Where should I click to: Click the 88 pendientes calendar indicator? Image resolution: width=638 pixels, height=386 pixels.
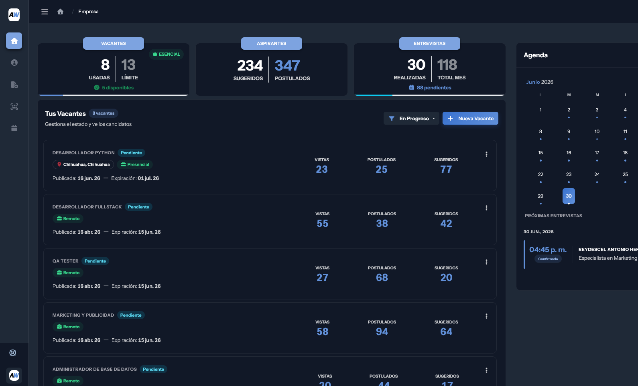[x=430, y=88]
